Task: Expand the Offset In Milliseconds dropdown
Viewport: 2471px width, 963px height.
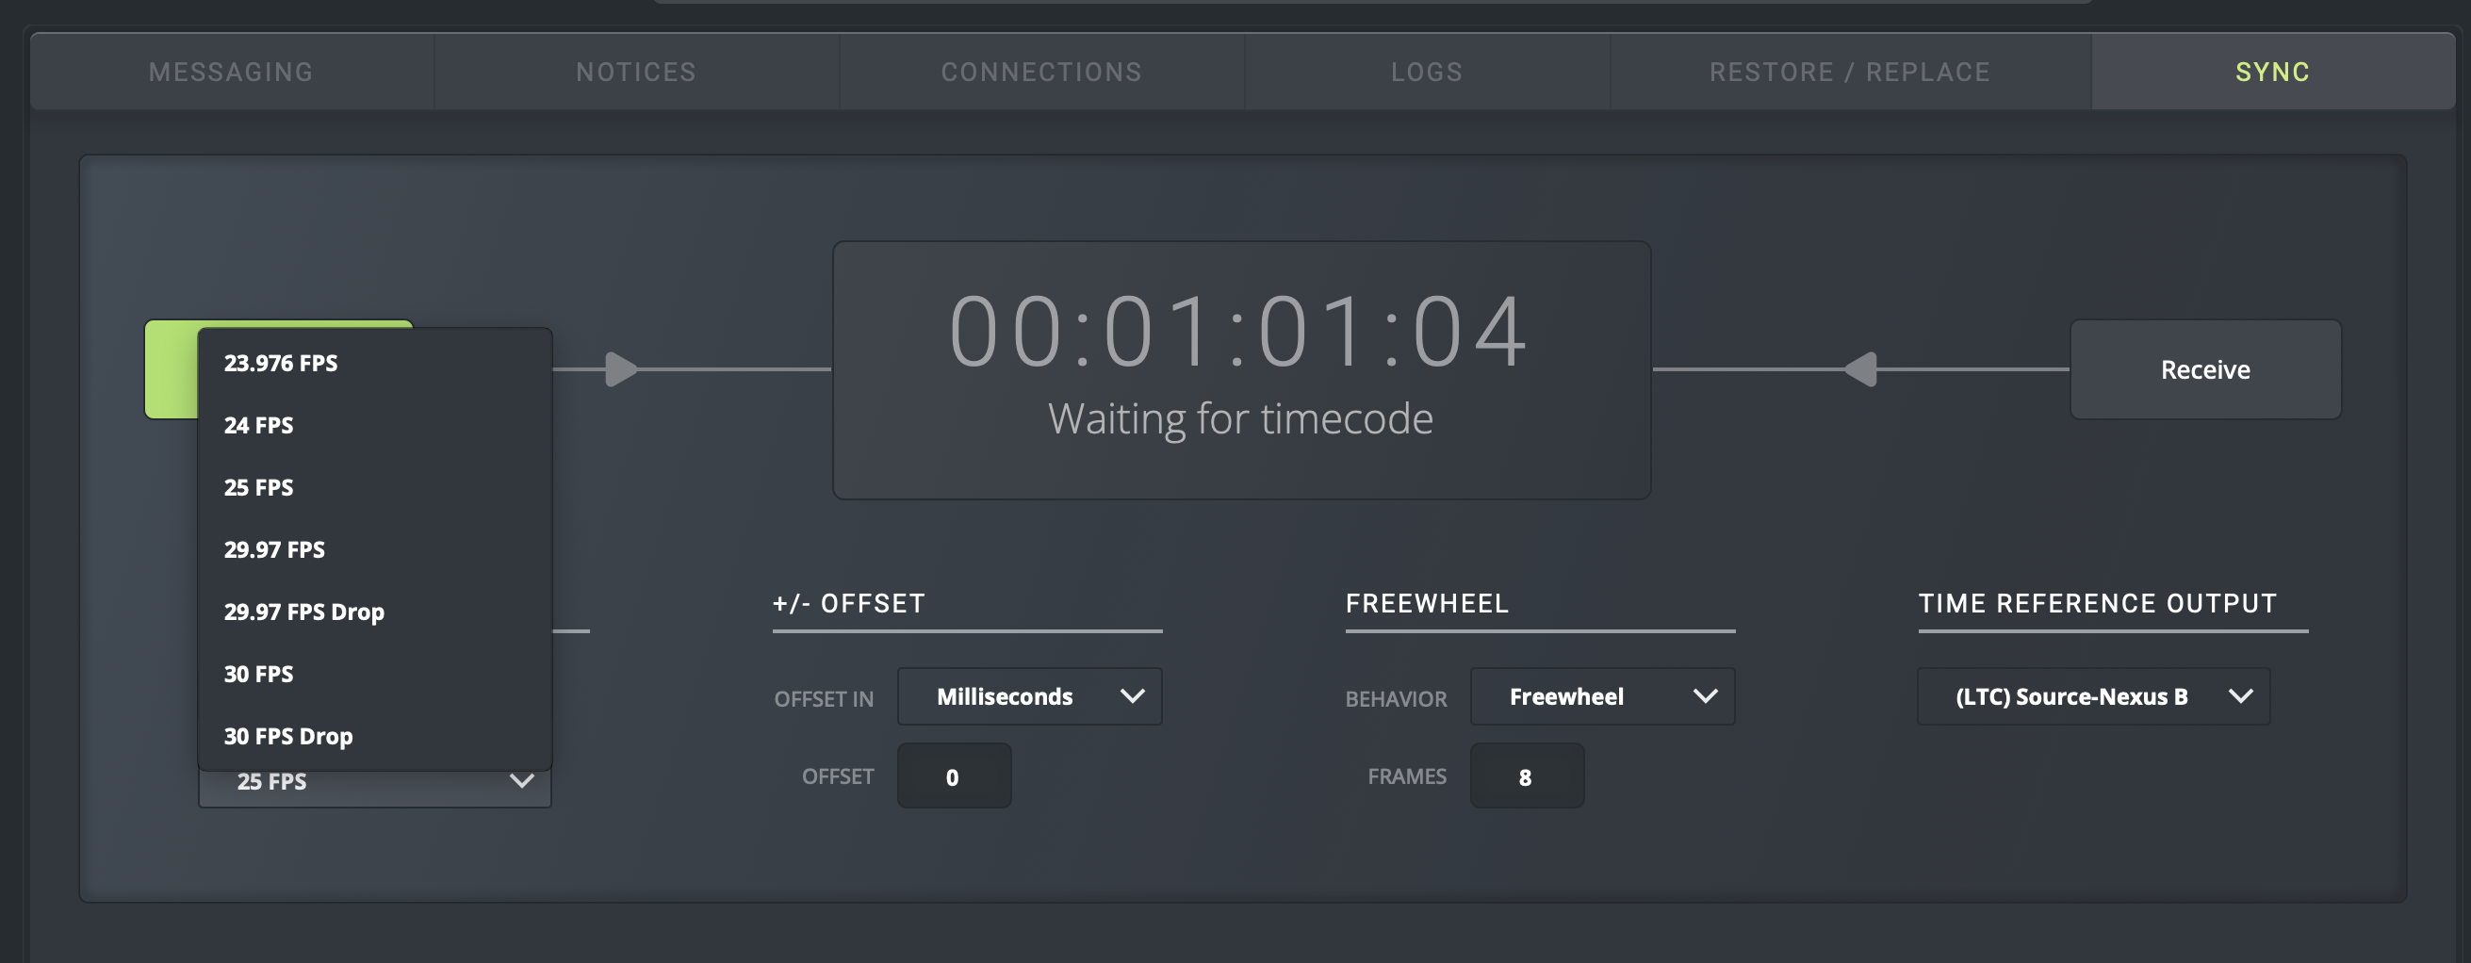Action: pyautogui.click(x=1029, y=696)
